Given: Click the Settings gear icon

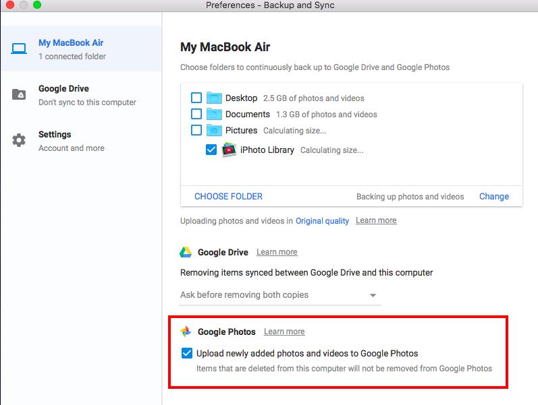Looking at the screenshot, I should coord(19,140).
